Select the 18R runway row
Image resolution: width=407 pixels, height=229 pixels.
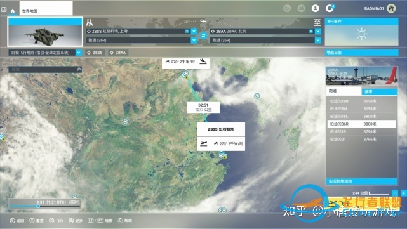(x=361, y=101)
